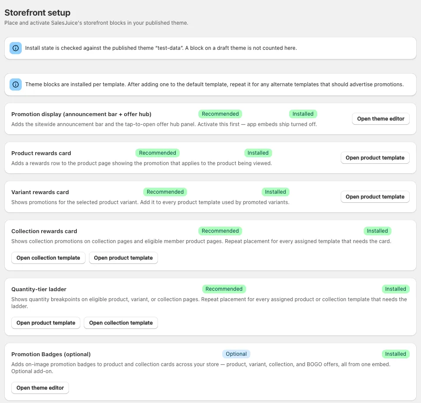Viewport: 421px width, 403px height.
Task: Open product template in Quantity-tier ladder card
Action: (46, 323)
